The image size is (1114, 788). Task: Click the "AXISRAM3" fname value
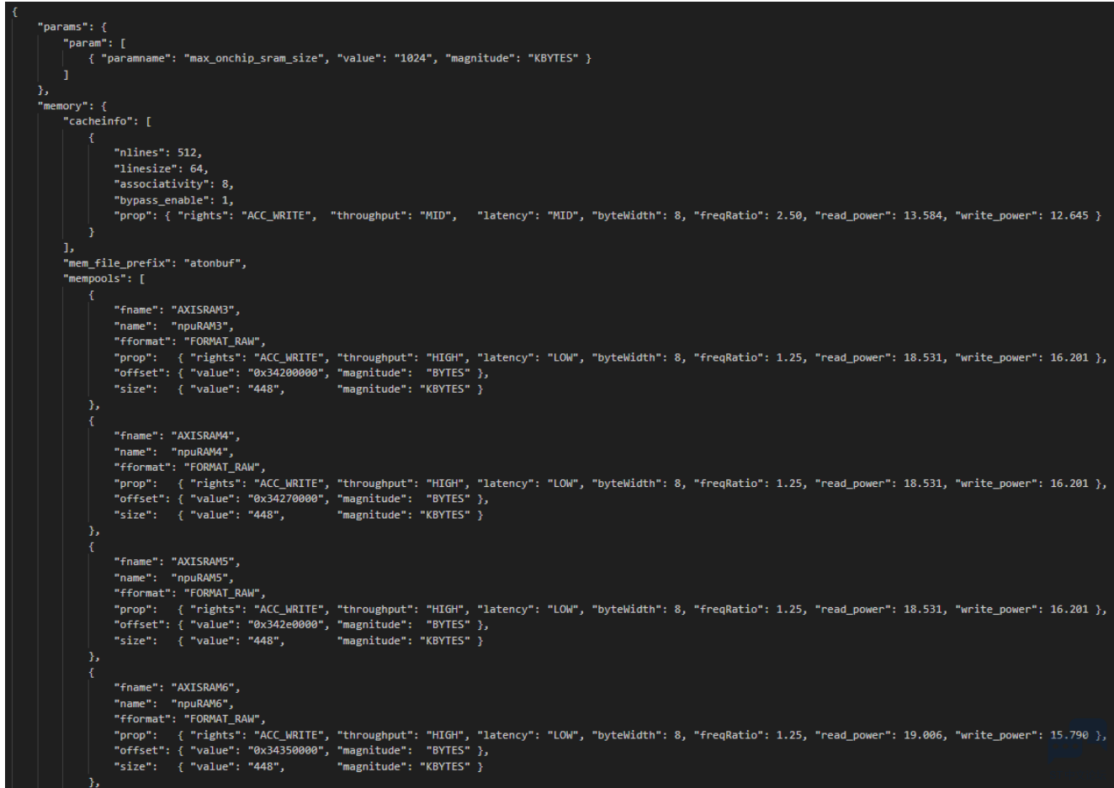204,310
